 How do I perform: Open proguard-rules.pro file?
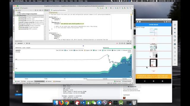[x=31, y=24]
